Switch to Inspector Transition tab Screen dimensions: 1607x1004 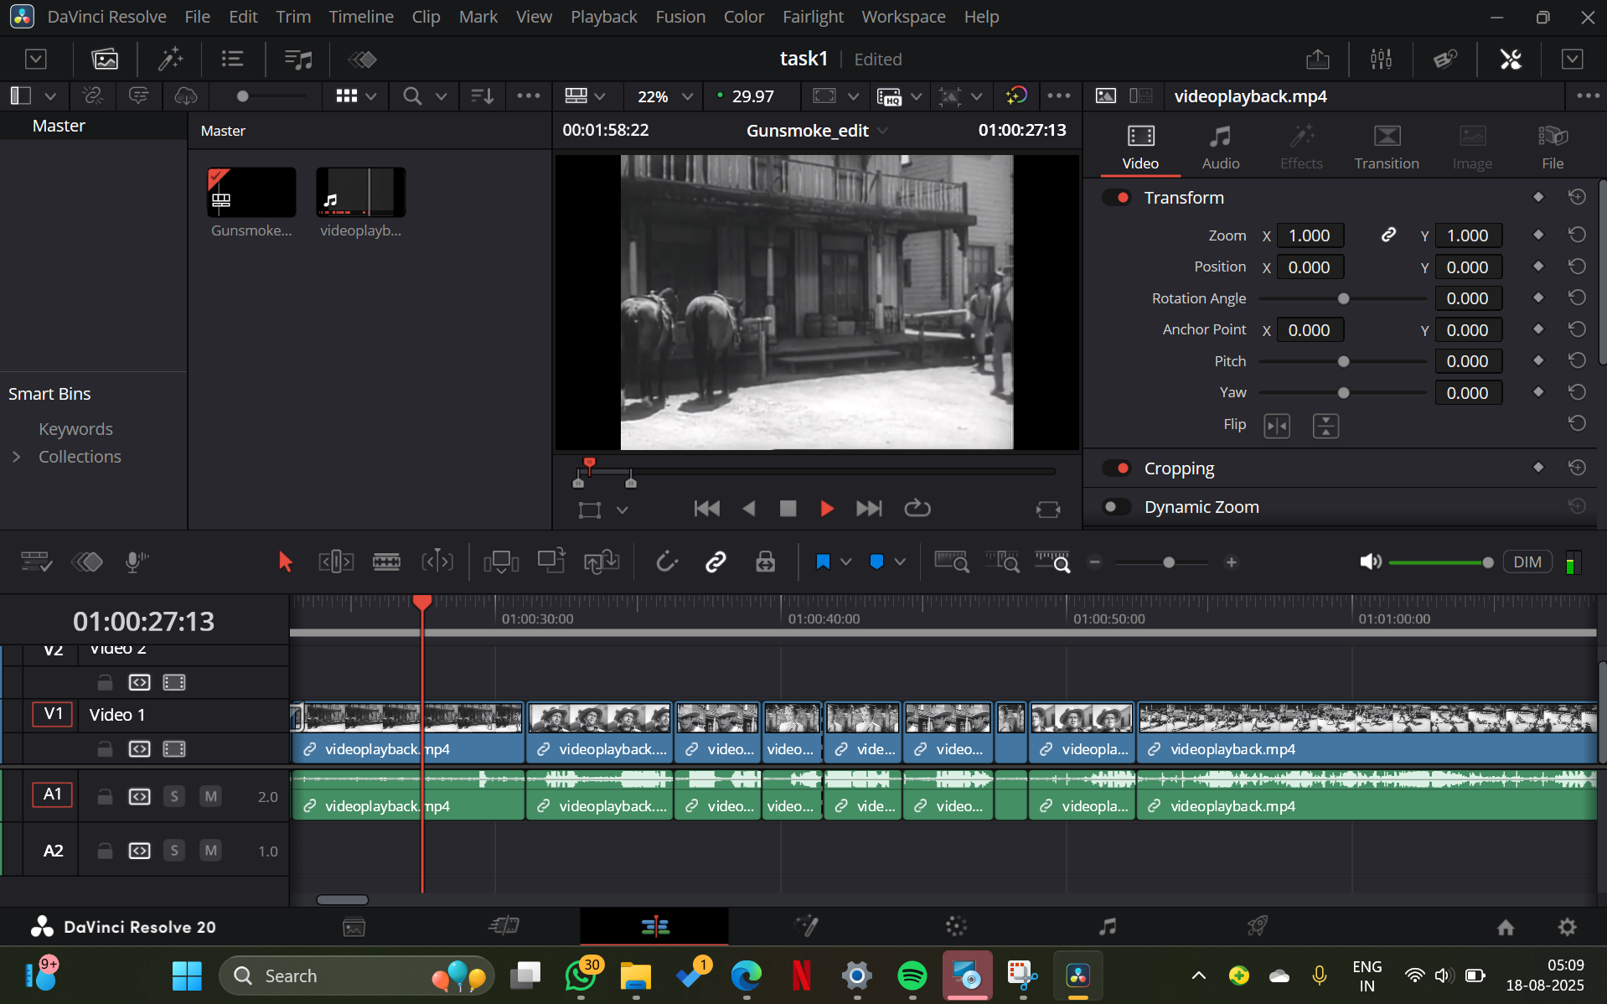click(x=1387, y=147)
